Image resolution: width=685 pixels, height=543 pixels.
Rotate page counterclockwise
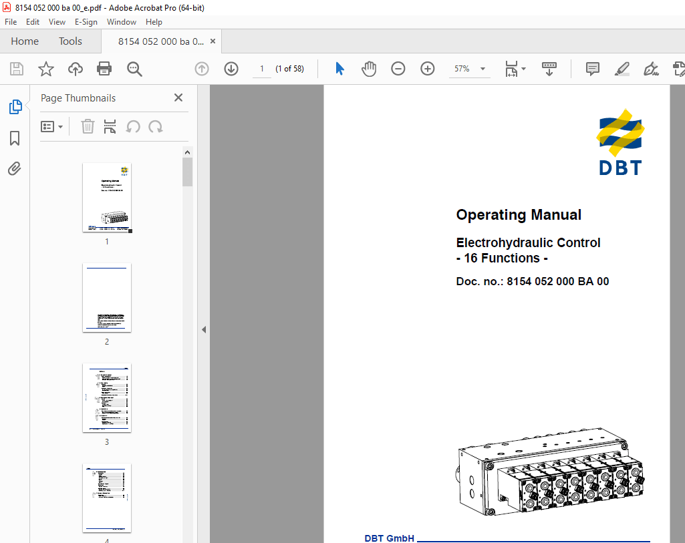133,127
